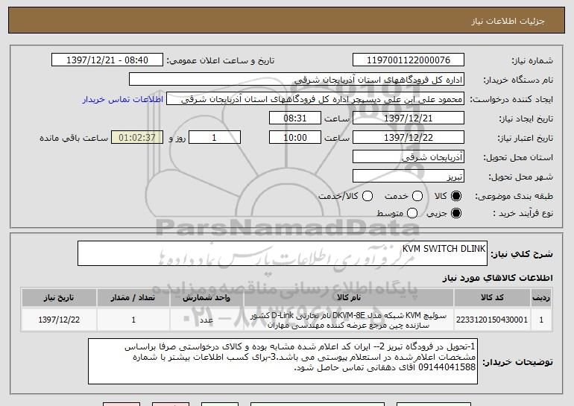Image resolution: width=574 pixels, height=406 pixels.
Task: Click the validity time field 10:00
Action: pyautogui.click(x=295, y=138)
